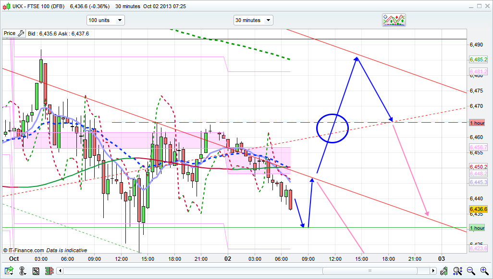Click the Price settings wrench icon
This screenshot has width=493, height=279.
click(x=21, y=34)
